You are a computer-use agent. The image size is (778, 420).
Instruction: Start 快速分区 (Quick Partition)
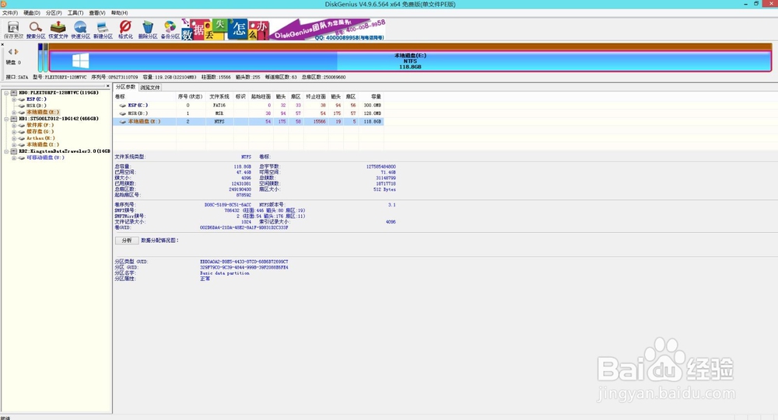80,30
